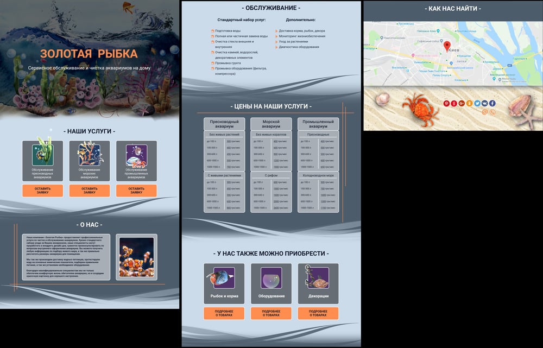Open the Google+ social icon

[462, 103]
